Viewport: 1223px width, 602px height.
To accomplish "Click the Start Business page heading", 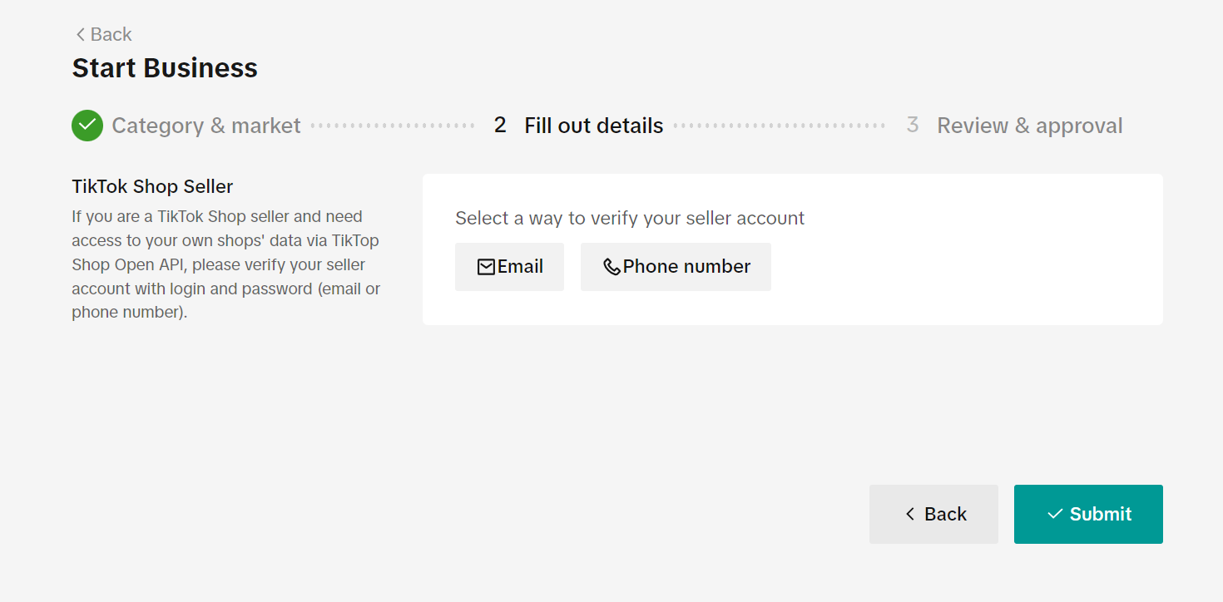I will [x=165, y=67].
